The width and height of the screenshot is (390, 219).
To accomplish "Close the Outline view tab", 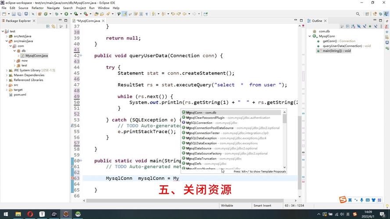I will [x=325, y=21].
